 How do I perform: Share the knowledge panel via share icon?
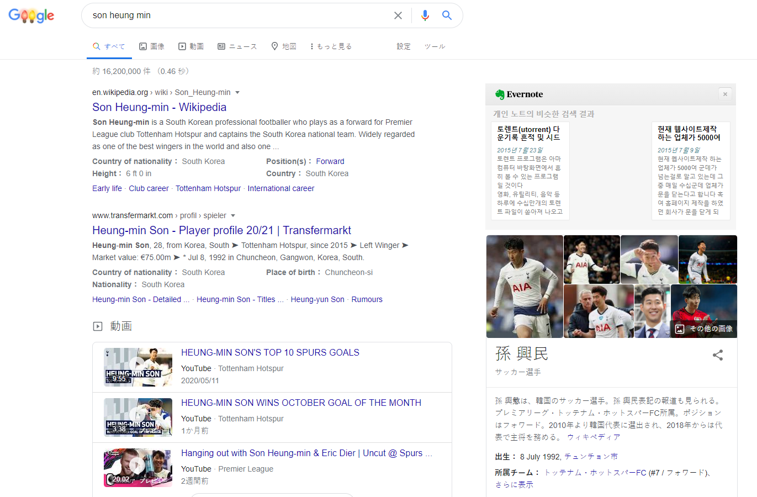(x=718, y=355)
